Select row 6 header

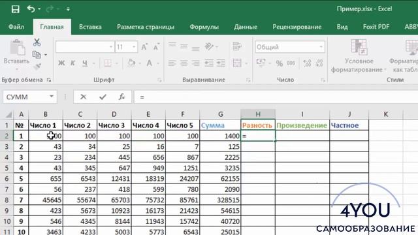7,178
